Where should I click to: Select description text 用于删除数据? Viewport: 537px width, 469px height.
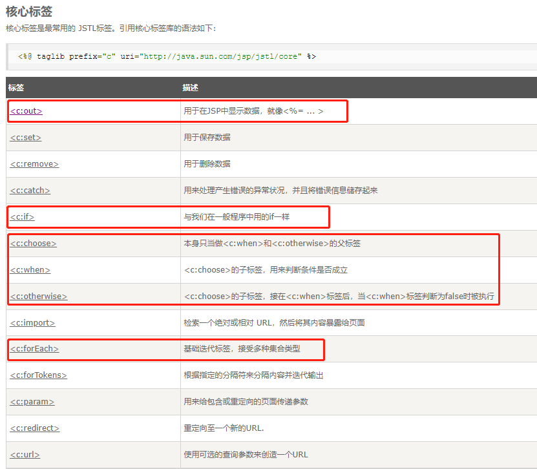coord(207,164)
